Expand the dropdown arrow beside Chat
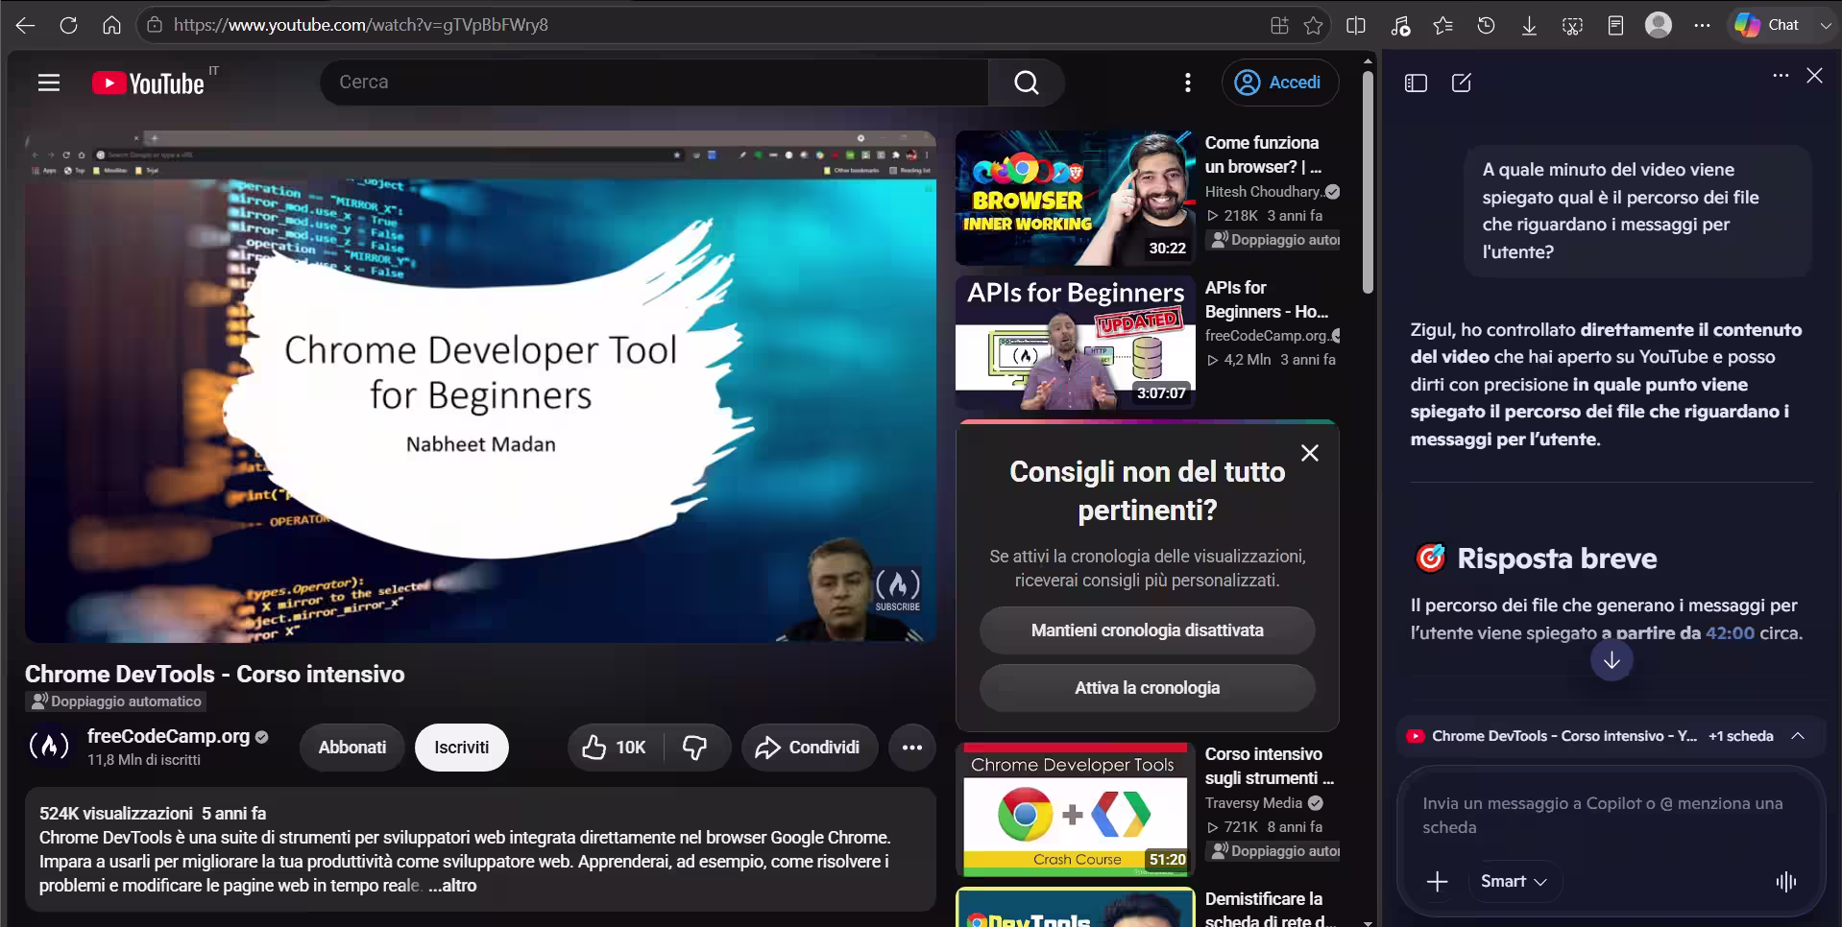The height and width of the screenshot is (927, 1842). [1825, 26]
